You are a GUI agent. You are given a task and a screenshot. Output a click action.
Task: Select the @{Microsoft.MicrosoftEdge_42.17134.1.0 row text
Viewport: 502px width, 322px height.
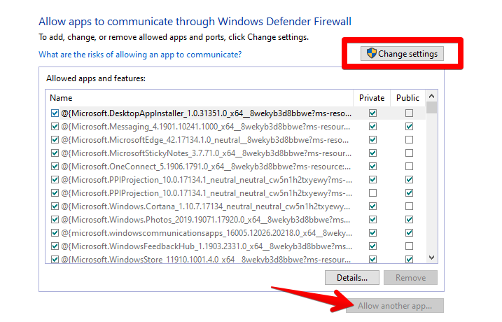click(x=205, y=140)
